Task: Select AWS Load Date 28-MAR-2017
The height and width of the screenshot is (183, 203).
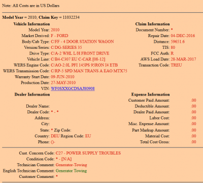Action: pos(183,59)
